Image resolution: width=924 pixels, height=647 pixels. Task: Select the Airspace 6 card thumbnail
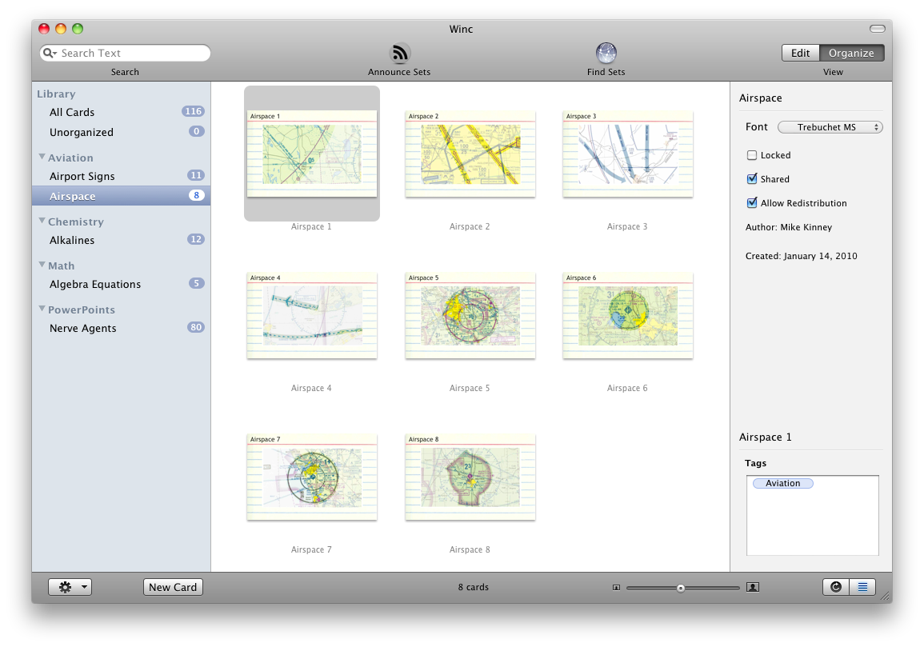point(627,315)
